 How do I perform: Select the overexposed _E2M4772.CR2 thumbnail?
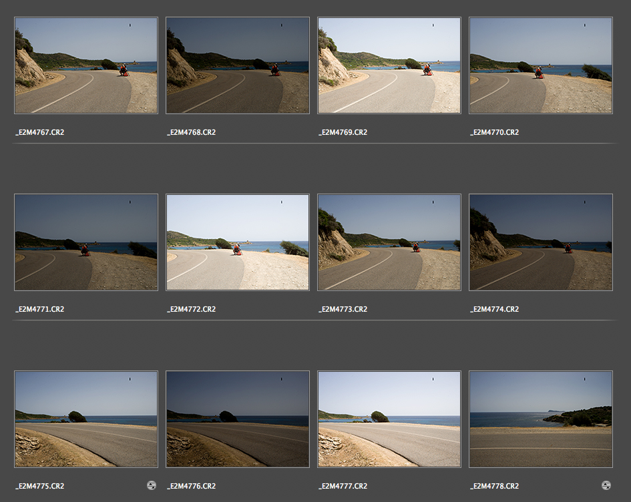pos(238,242)
